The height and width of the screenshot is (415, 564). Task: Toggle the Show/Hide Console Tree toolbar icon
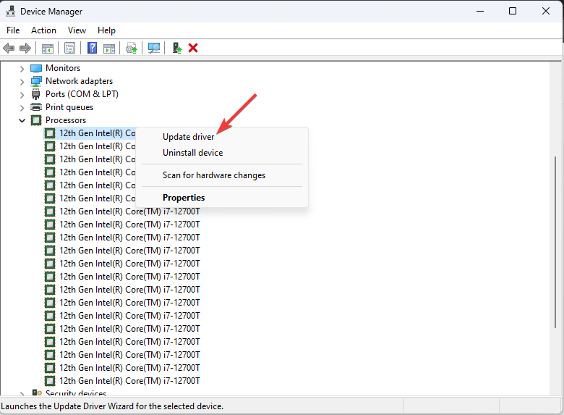[x=48, y=48]
